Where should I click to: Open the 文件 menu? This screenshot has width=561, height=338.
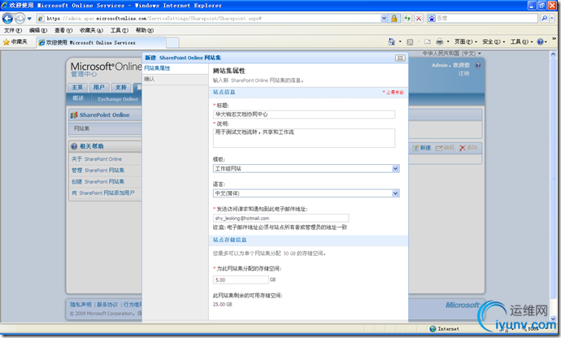coord(13,30)
